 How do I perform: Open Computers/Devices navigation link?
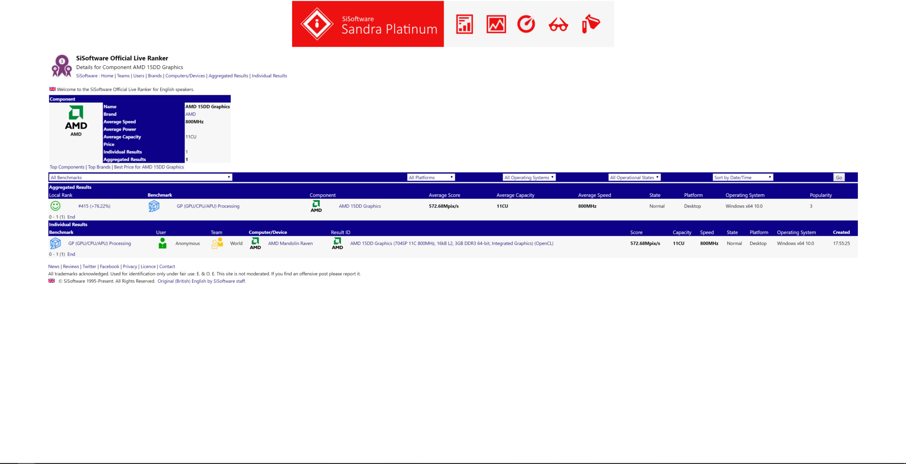185,76
